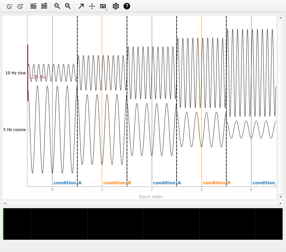Click the vertical scrollbar down arrow

pos(280,197)
